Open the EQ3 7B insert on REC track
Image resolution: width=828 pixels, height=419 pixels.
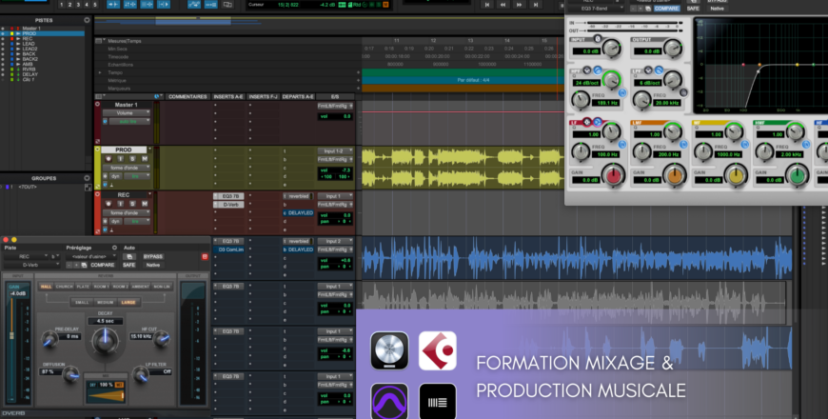point(230,196)
